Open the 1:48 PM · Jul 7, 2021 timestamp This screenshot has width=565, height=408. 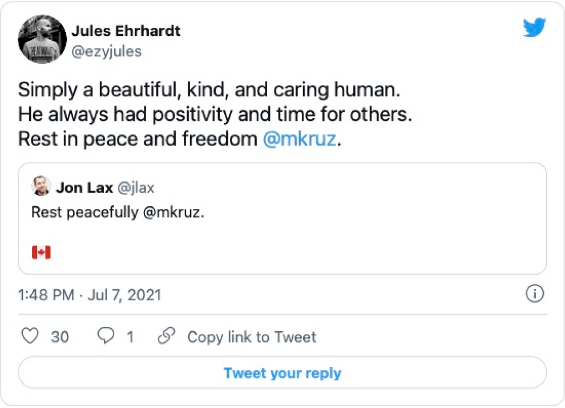click(90, 295)
